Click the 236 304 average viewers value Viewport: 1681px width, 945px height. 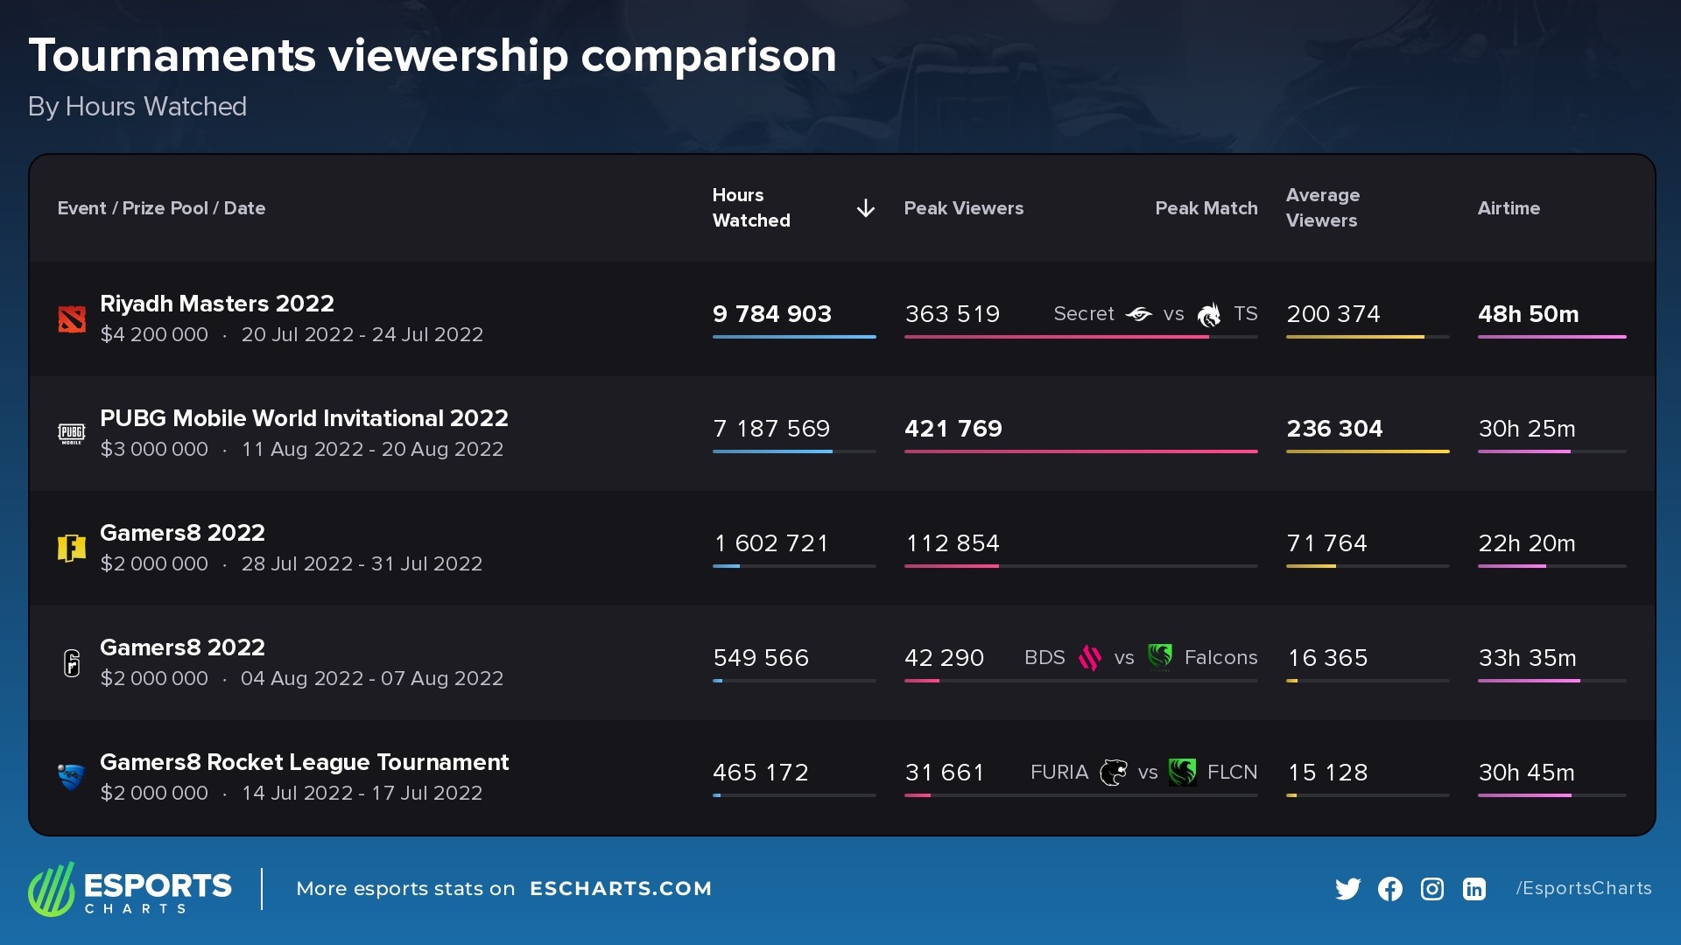tap(1334, 429)
